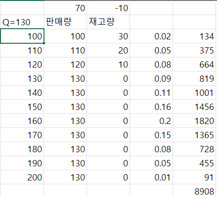Select the 판매량 header cell

65,22
